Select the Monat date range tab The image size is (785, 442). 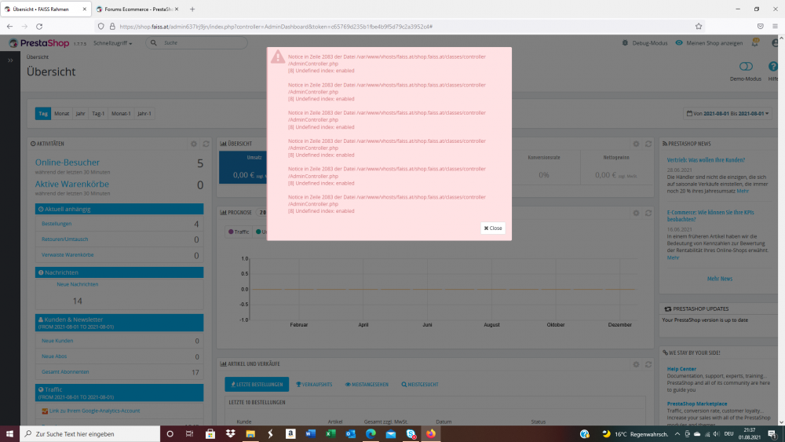[61, 114]
